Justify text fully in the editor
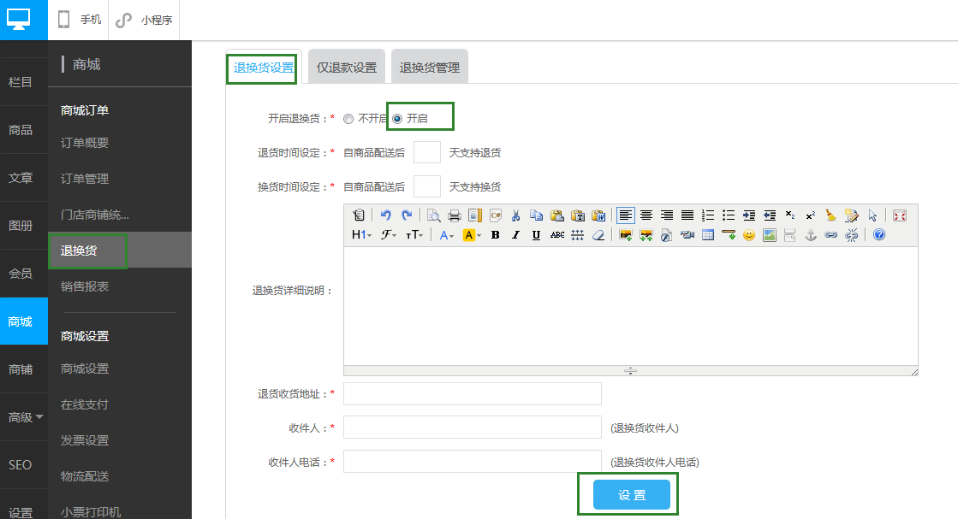 (x=687, y=215)
